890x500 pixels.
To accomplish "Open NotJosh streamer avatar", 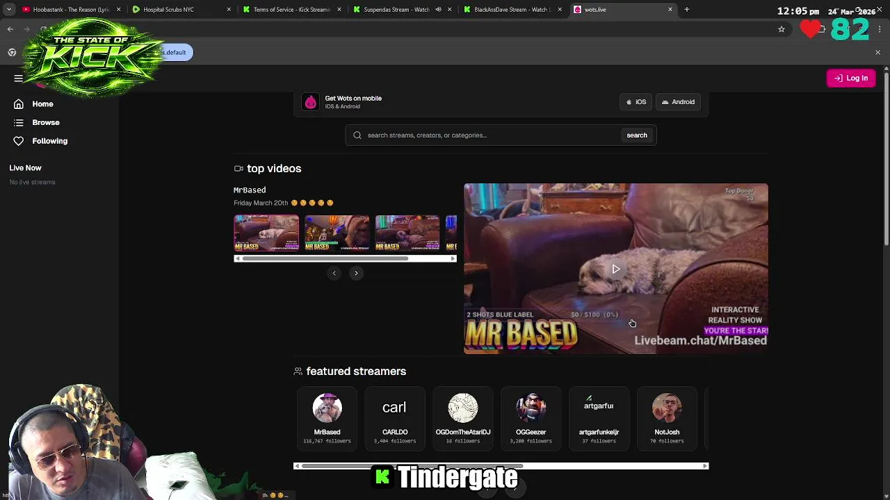I will 667,408.
